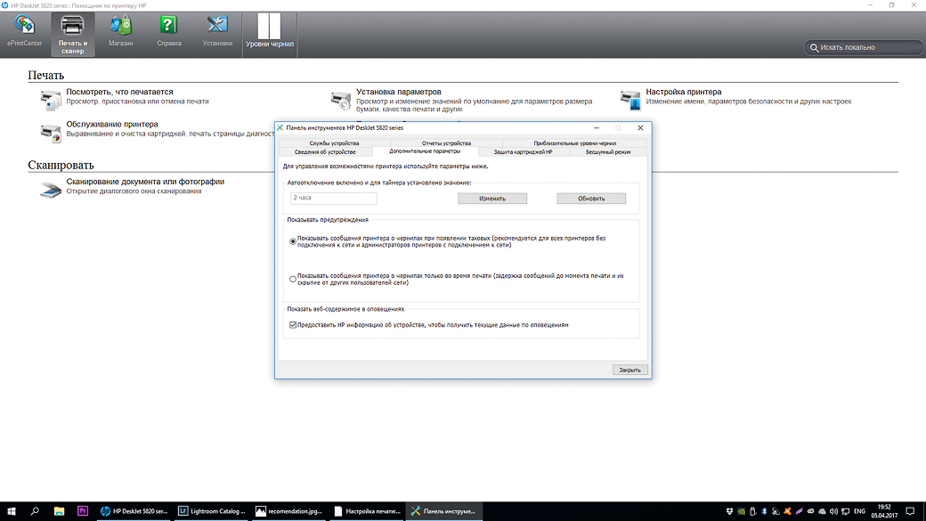This screenshot has height=521, width=926.
Task: Switch to recomendation.jpg taskbar window
Action: (x=288, y=511)
